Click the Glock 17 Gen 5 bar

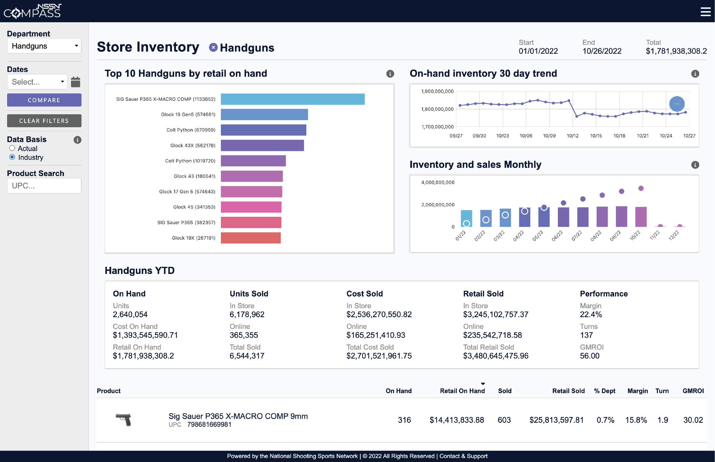pyautogui.click(x=251, y=192)
